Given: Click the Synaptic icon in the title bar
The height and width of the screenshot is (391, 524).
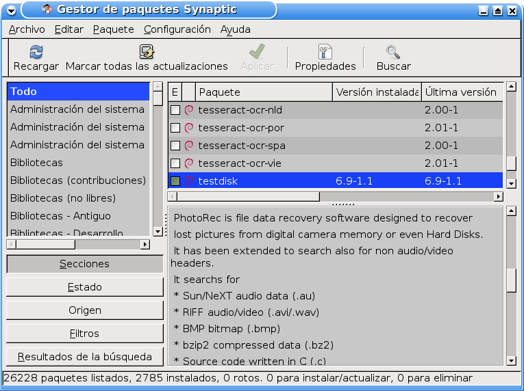Looking at the screenshot, I should 47,10.
